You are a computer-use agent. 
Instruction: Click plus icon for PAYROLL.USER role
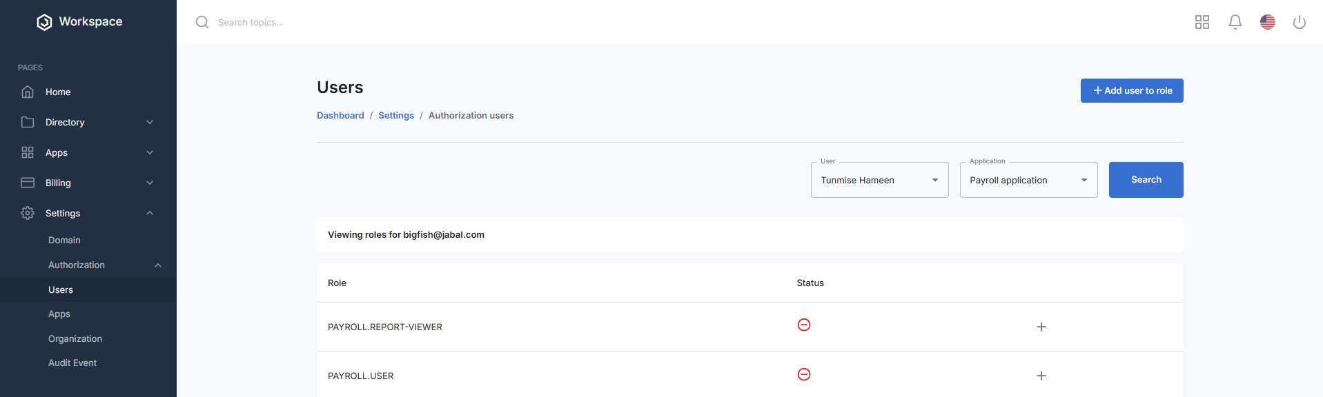(1041, 376)
